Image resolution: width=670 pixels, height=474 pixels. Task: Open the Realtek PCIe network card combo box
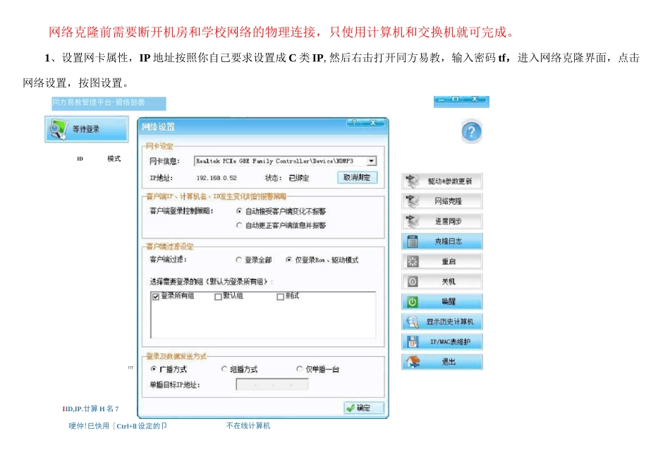click(x=285, y=161)
